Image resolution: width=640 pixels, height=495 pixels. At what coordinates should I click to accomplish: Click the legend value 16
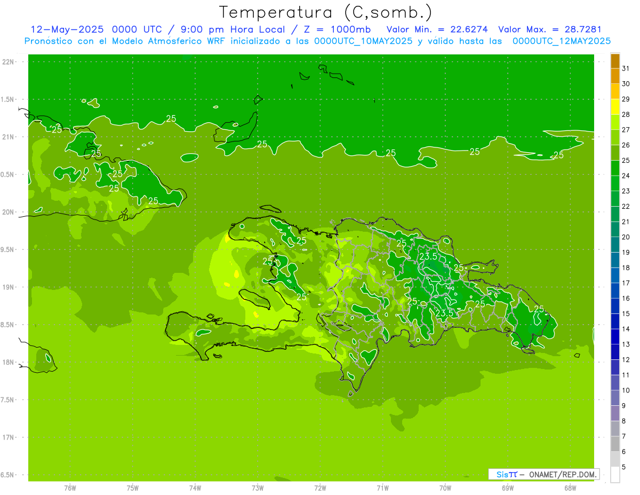click(626, 298)
